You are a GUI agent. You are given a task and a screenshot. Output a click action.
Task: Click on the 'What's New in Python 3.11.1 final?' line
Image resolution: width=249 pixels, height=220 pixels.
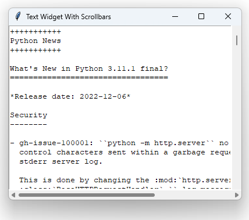tap(89, 68)
